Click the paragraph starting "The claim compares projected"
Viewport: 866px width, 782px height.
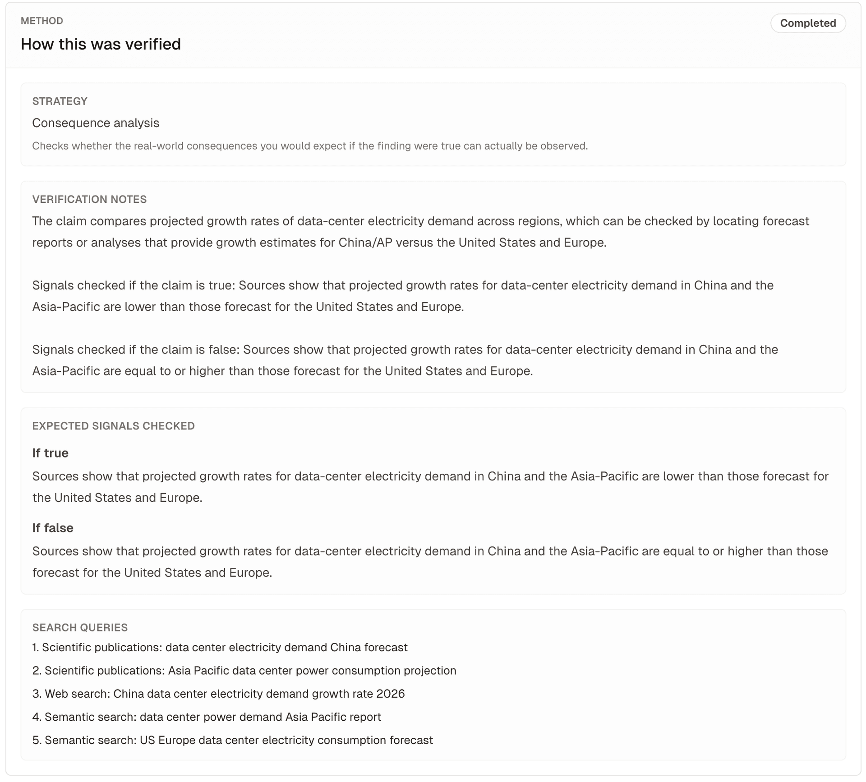click(420, 232)
